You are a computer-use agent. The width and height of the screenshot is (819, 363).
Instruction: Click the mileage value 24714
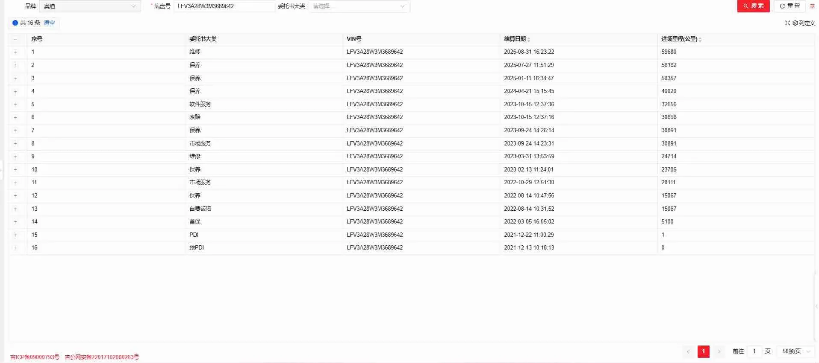pos(669,156)
